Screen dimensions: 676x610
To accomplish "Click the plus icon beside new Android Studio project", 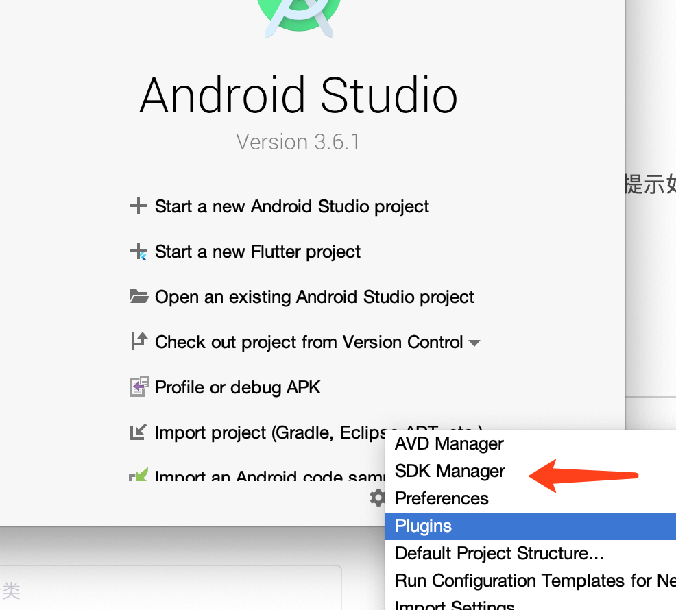I will pyautogui.click(x=138, y=206).
